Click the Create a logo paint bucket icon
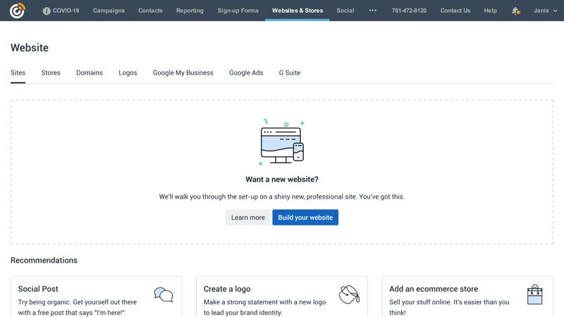Image resolution: width=564 pixels, height=317 pixels. click(349, 294)
